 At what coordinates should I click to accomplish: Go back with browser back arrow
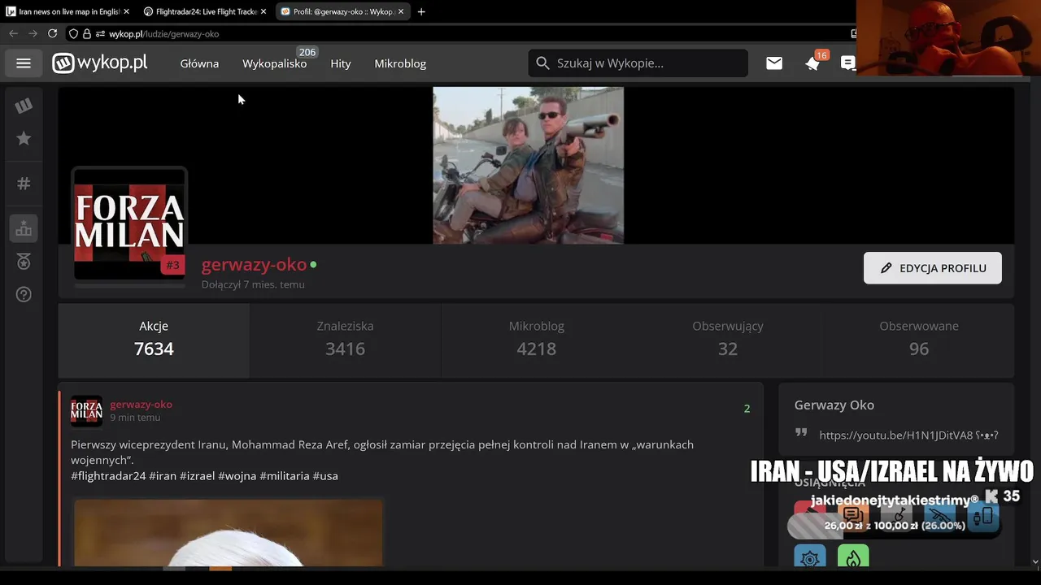pyautogui.click(x=13, y=33)
